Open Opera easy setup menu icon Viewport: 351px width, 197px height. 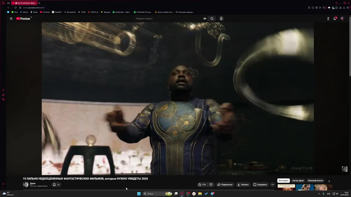point(347,8)
